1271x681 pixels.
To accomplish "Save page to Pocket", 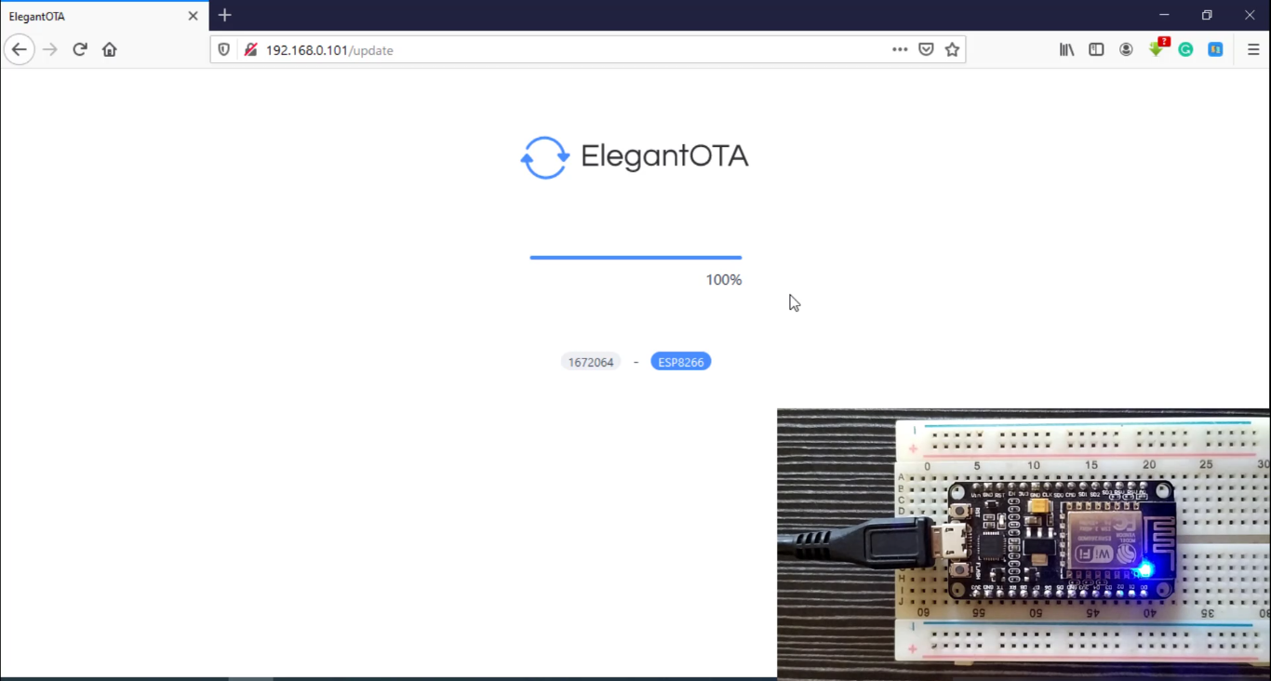I will pos(926,49).
